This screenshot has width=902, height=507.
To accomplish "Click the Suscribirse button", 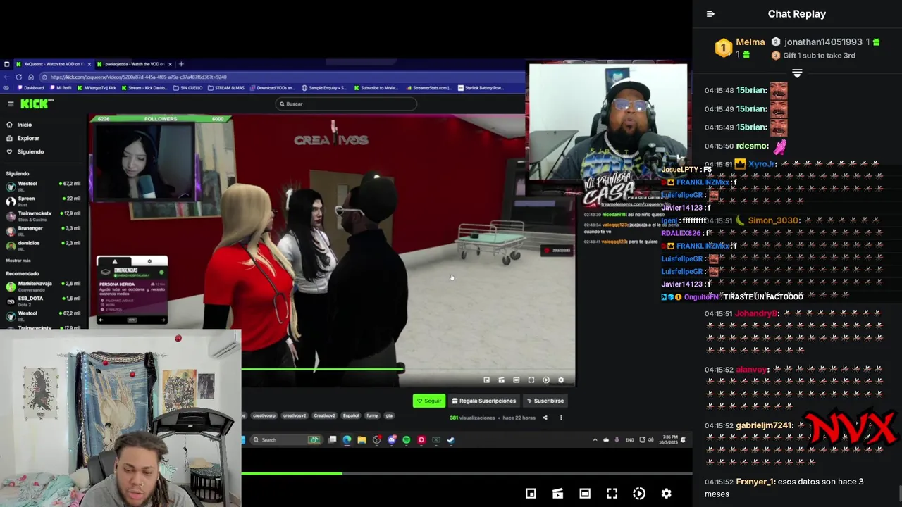I will click(545, 401).
